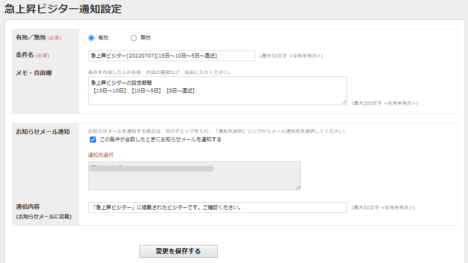Viewport: 468px width, 263px height.
Task: Click the 最大200文字 character limit hint
Action: tap(385, 103)
